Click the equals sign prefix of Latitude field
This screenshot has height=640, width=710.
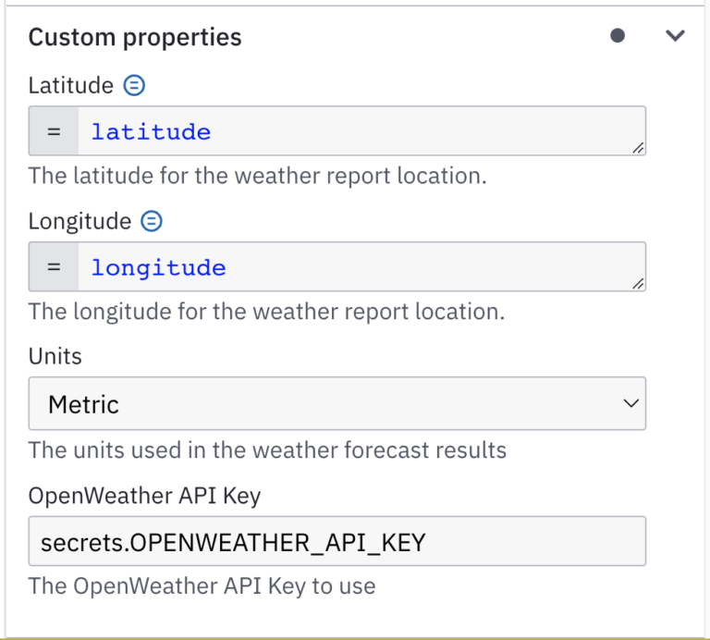(54, 132)
